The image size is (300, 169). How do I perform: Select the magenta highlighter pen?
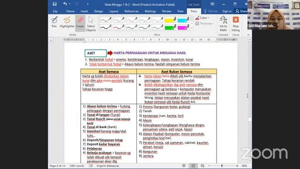click(183, 27)
